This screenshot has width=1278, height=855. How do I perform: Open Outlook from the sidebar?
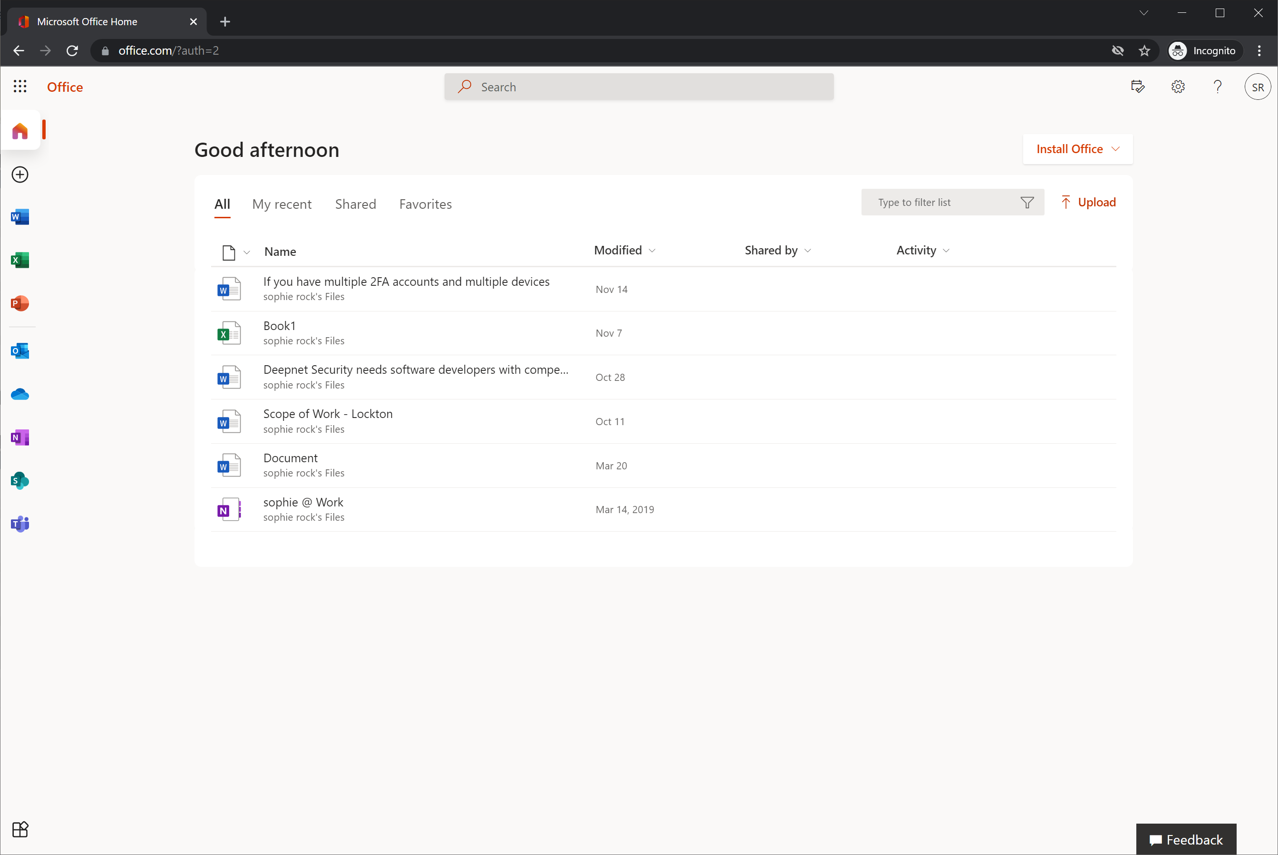(19, 350)
